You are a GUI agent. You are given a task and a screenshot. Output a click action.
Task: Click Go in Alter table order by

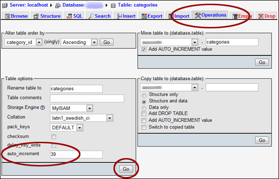click(106, 42)
